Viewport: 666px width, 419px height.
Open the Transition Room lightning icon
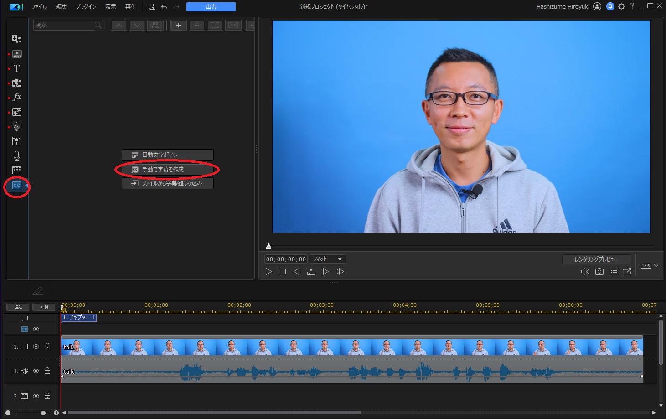pyautogui.click(x=17, y=83)
